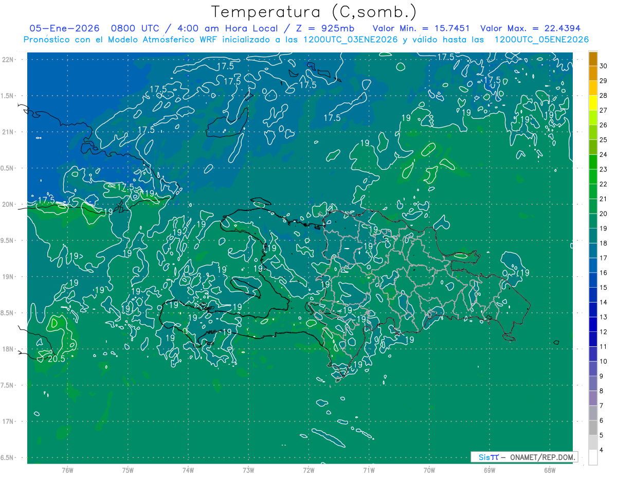617x477 pixels.
Task: Select "Valor Max. = 22.4394" in the header
Action: click(531, 28)
